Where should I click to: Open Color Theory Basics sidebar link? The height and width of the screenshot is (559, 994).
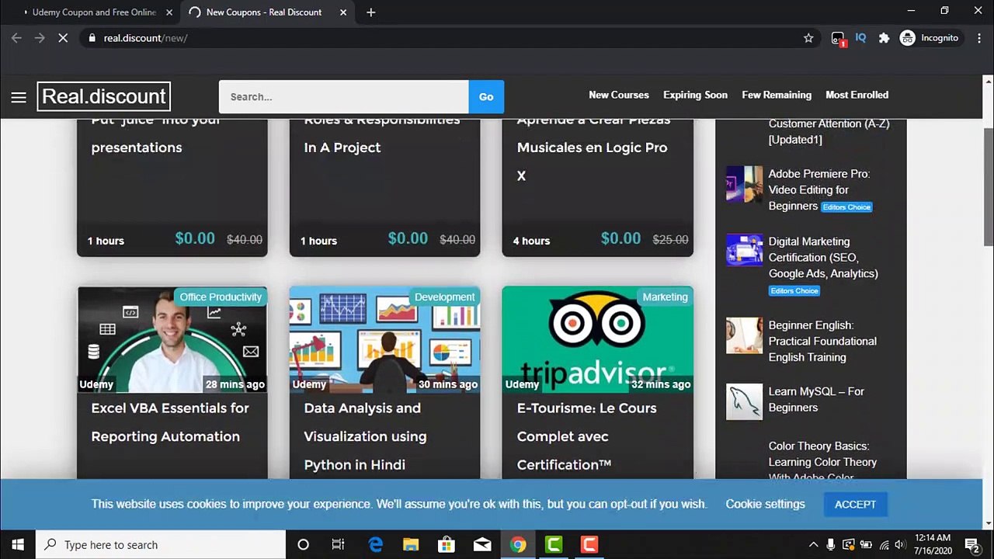point(822,461)
